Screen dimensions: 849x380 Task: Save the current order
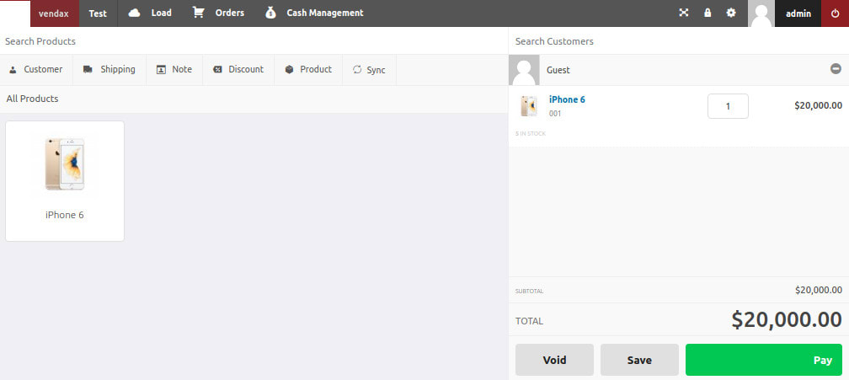pos(639,360)
